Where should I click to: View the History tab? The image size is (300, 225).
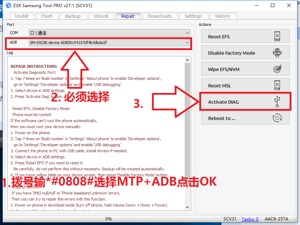(x=223, y=16)
